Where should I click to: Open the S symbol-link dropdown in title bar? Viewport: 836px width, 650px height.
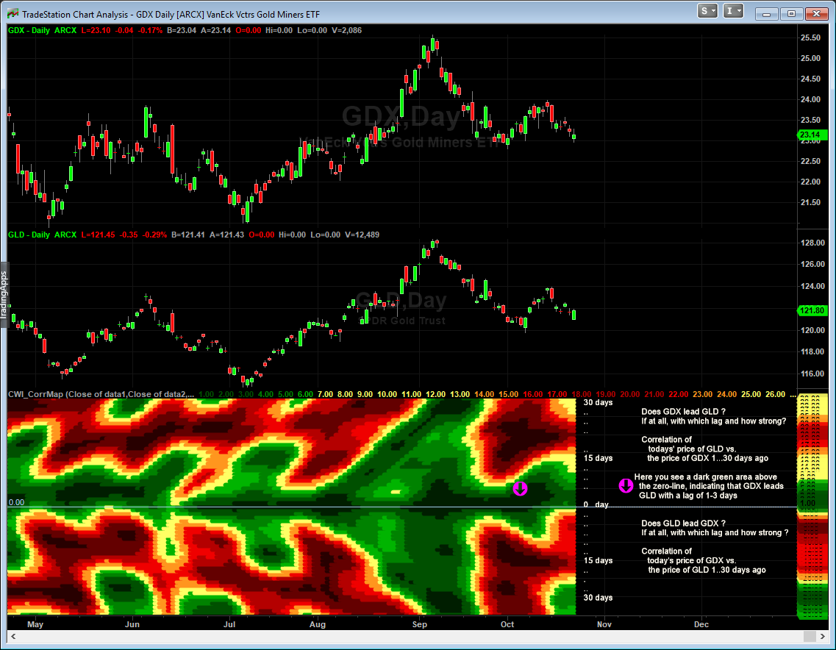[x=709, y=11]
